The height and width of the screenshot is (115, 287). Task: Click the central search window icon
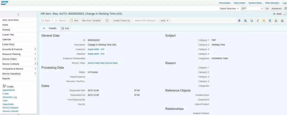tap(285, 8)
